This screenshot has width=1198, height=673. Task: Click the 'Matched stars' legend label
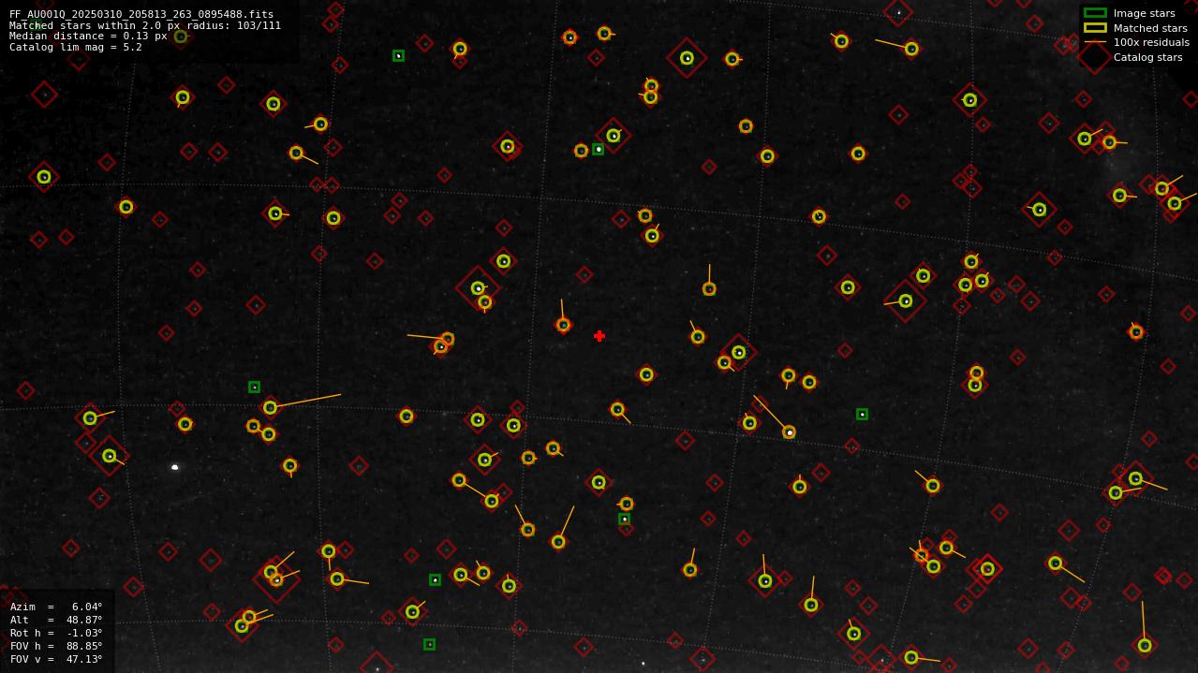tap(1150, 28)
